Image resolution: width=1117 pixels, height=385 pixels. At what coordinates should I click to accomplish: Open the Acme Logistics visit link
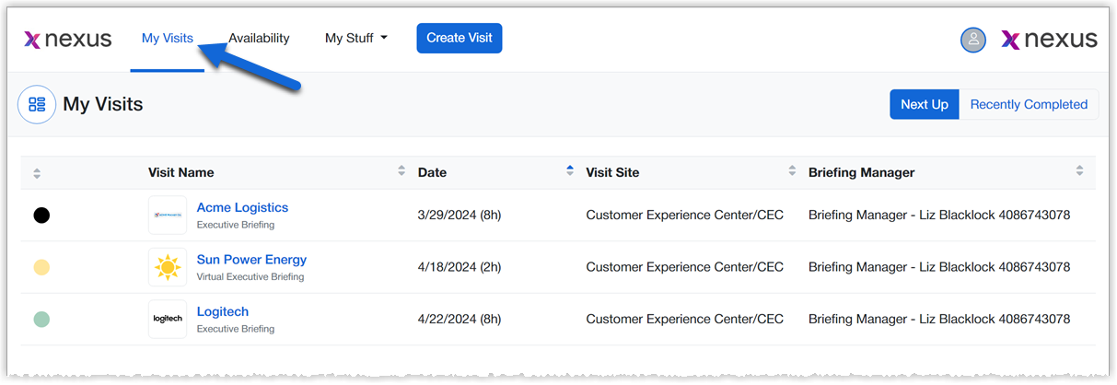[242, 208]
